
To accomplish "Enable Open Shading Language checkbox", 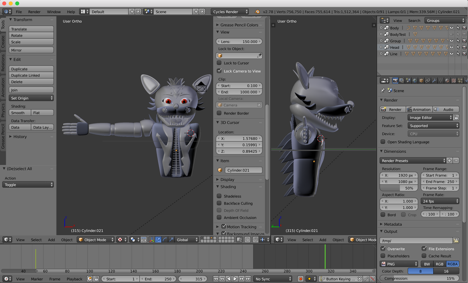I will (x=383, y=142).
